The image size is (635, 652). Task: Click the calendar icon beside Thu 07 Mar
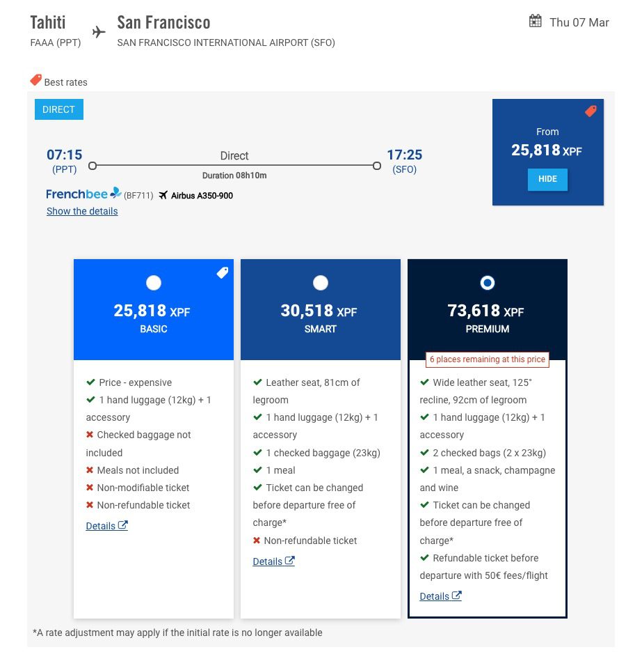pos(534,22)
